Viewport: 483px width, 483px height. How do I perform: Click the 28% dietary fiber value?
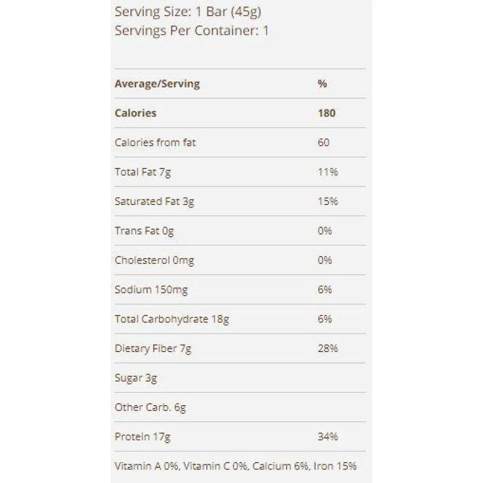click(x=328, y=348)
